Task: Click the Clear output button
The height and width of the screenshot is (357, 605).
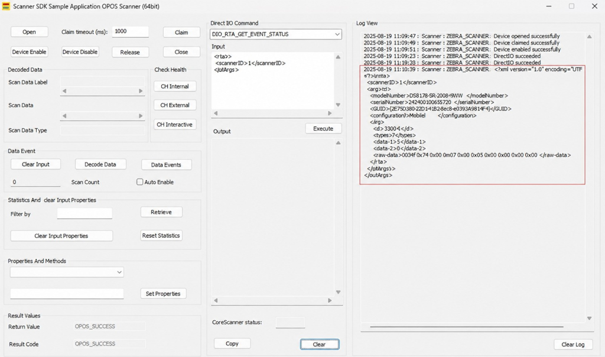Action: (x=320, y=344)
